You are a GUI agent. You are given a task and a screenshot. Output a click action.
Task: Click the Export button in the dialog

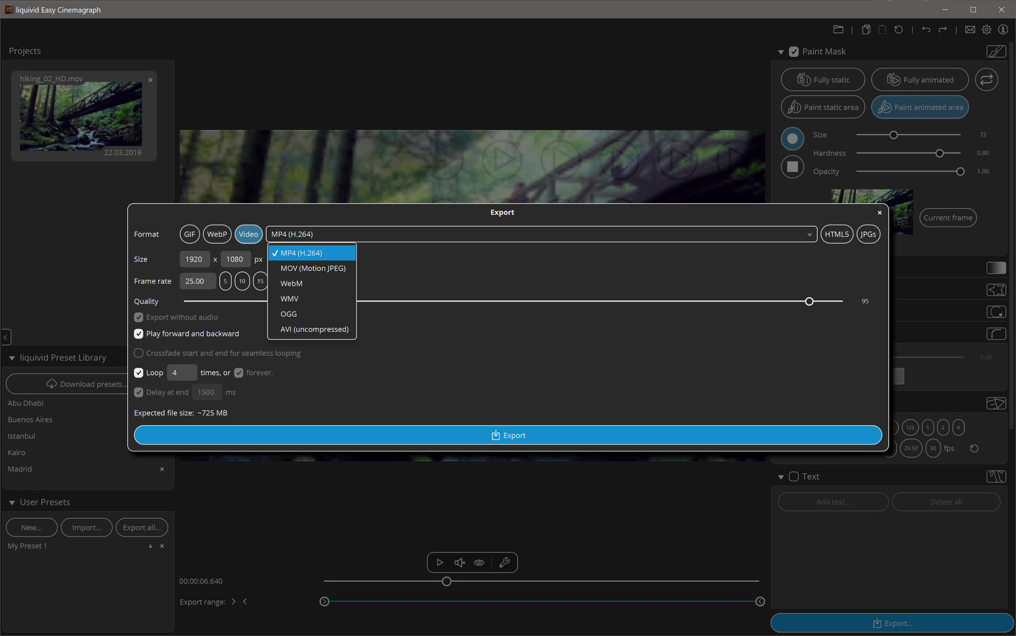click(507, 435)
